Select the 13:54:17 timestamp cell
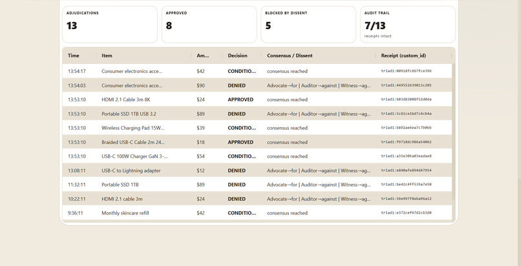521x266 pixels. click(77, 71)
